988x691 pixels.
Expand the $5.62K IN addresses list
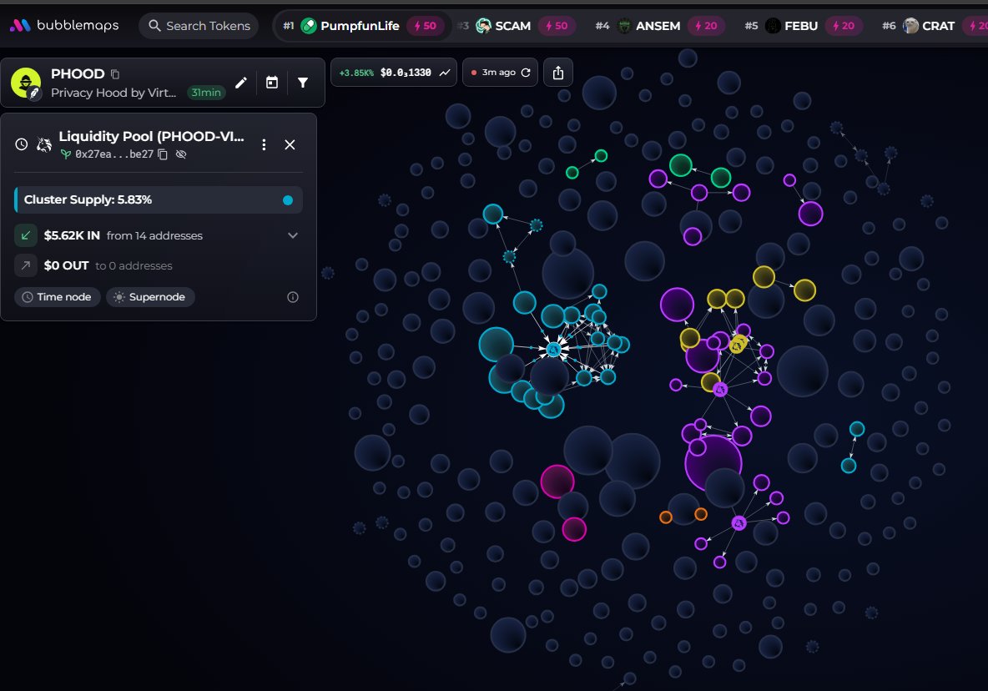(x=293, y=235)
